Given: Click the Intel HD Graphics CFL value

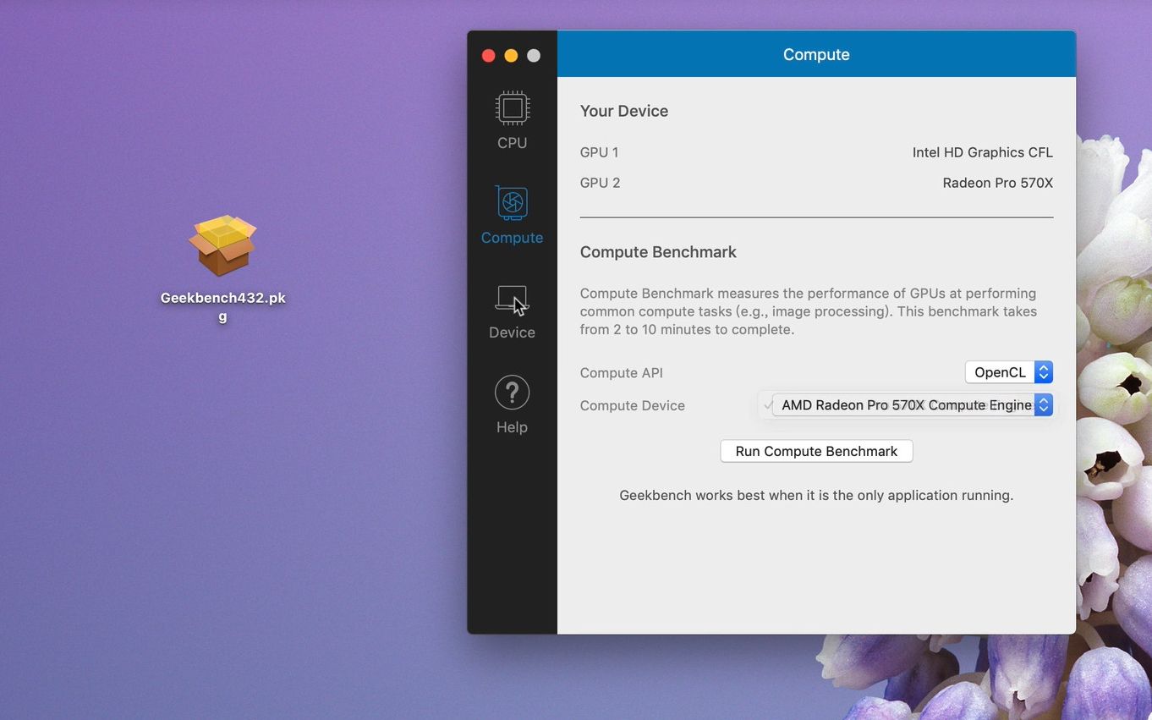Looking at the screenshot, I should (x=982, y=152).
